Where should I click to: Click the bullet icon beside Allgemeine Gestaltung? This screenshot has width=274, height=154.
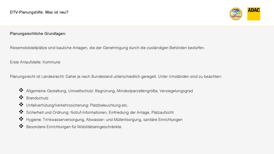click(x=21, y=90)
